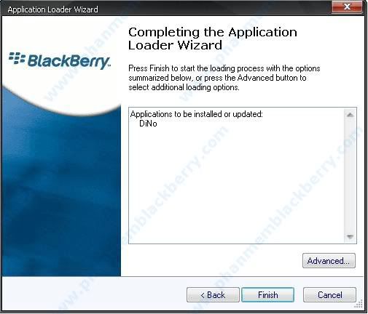Click the scroll down arrow in applications list
The height and width of the screenshot is (314, 368).
[x=350, y=237]
